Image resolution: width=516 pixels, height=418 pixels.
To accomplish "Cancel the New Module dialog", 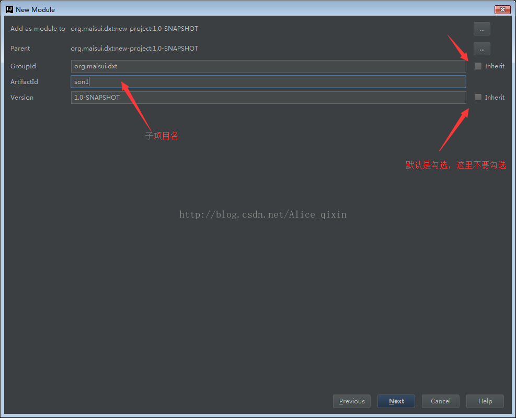I will (x=441, y=401).
